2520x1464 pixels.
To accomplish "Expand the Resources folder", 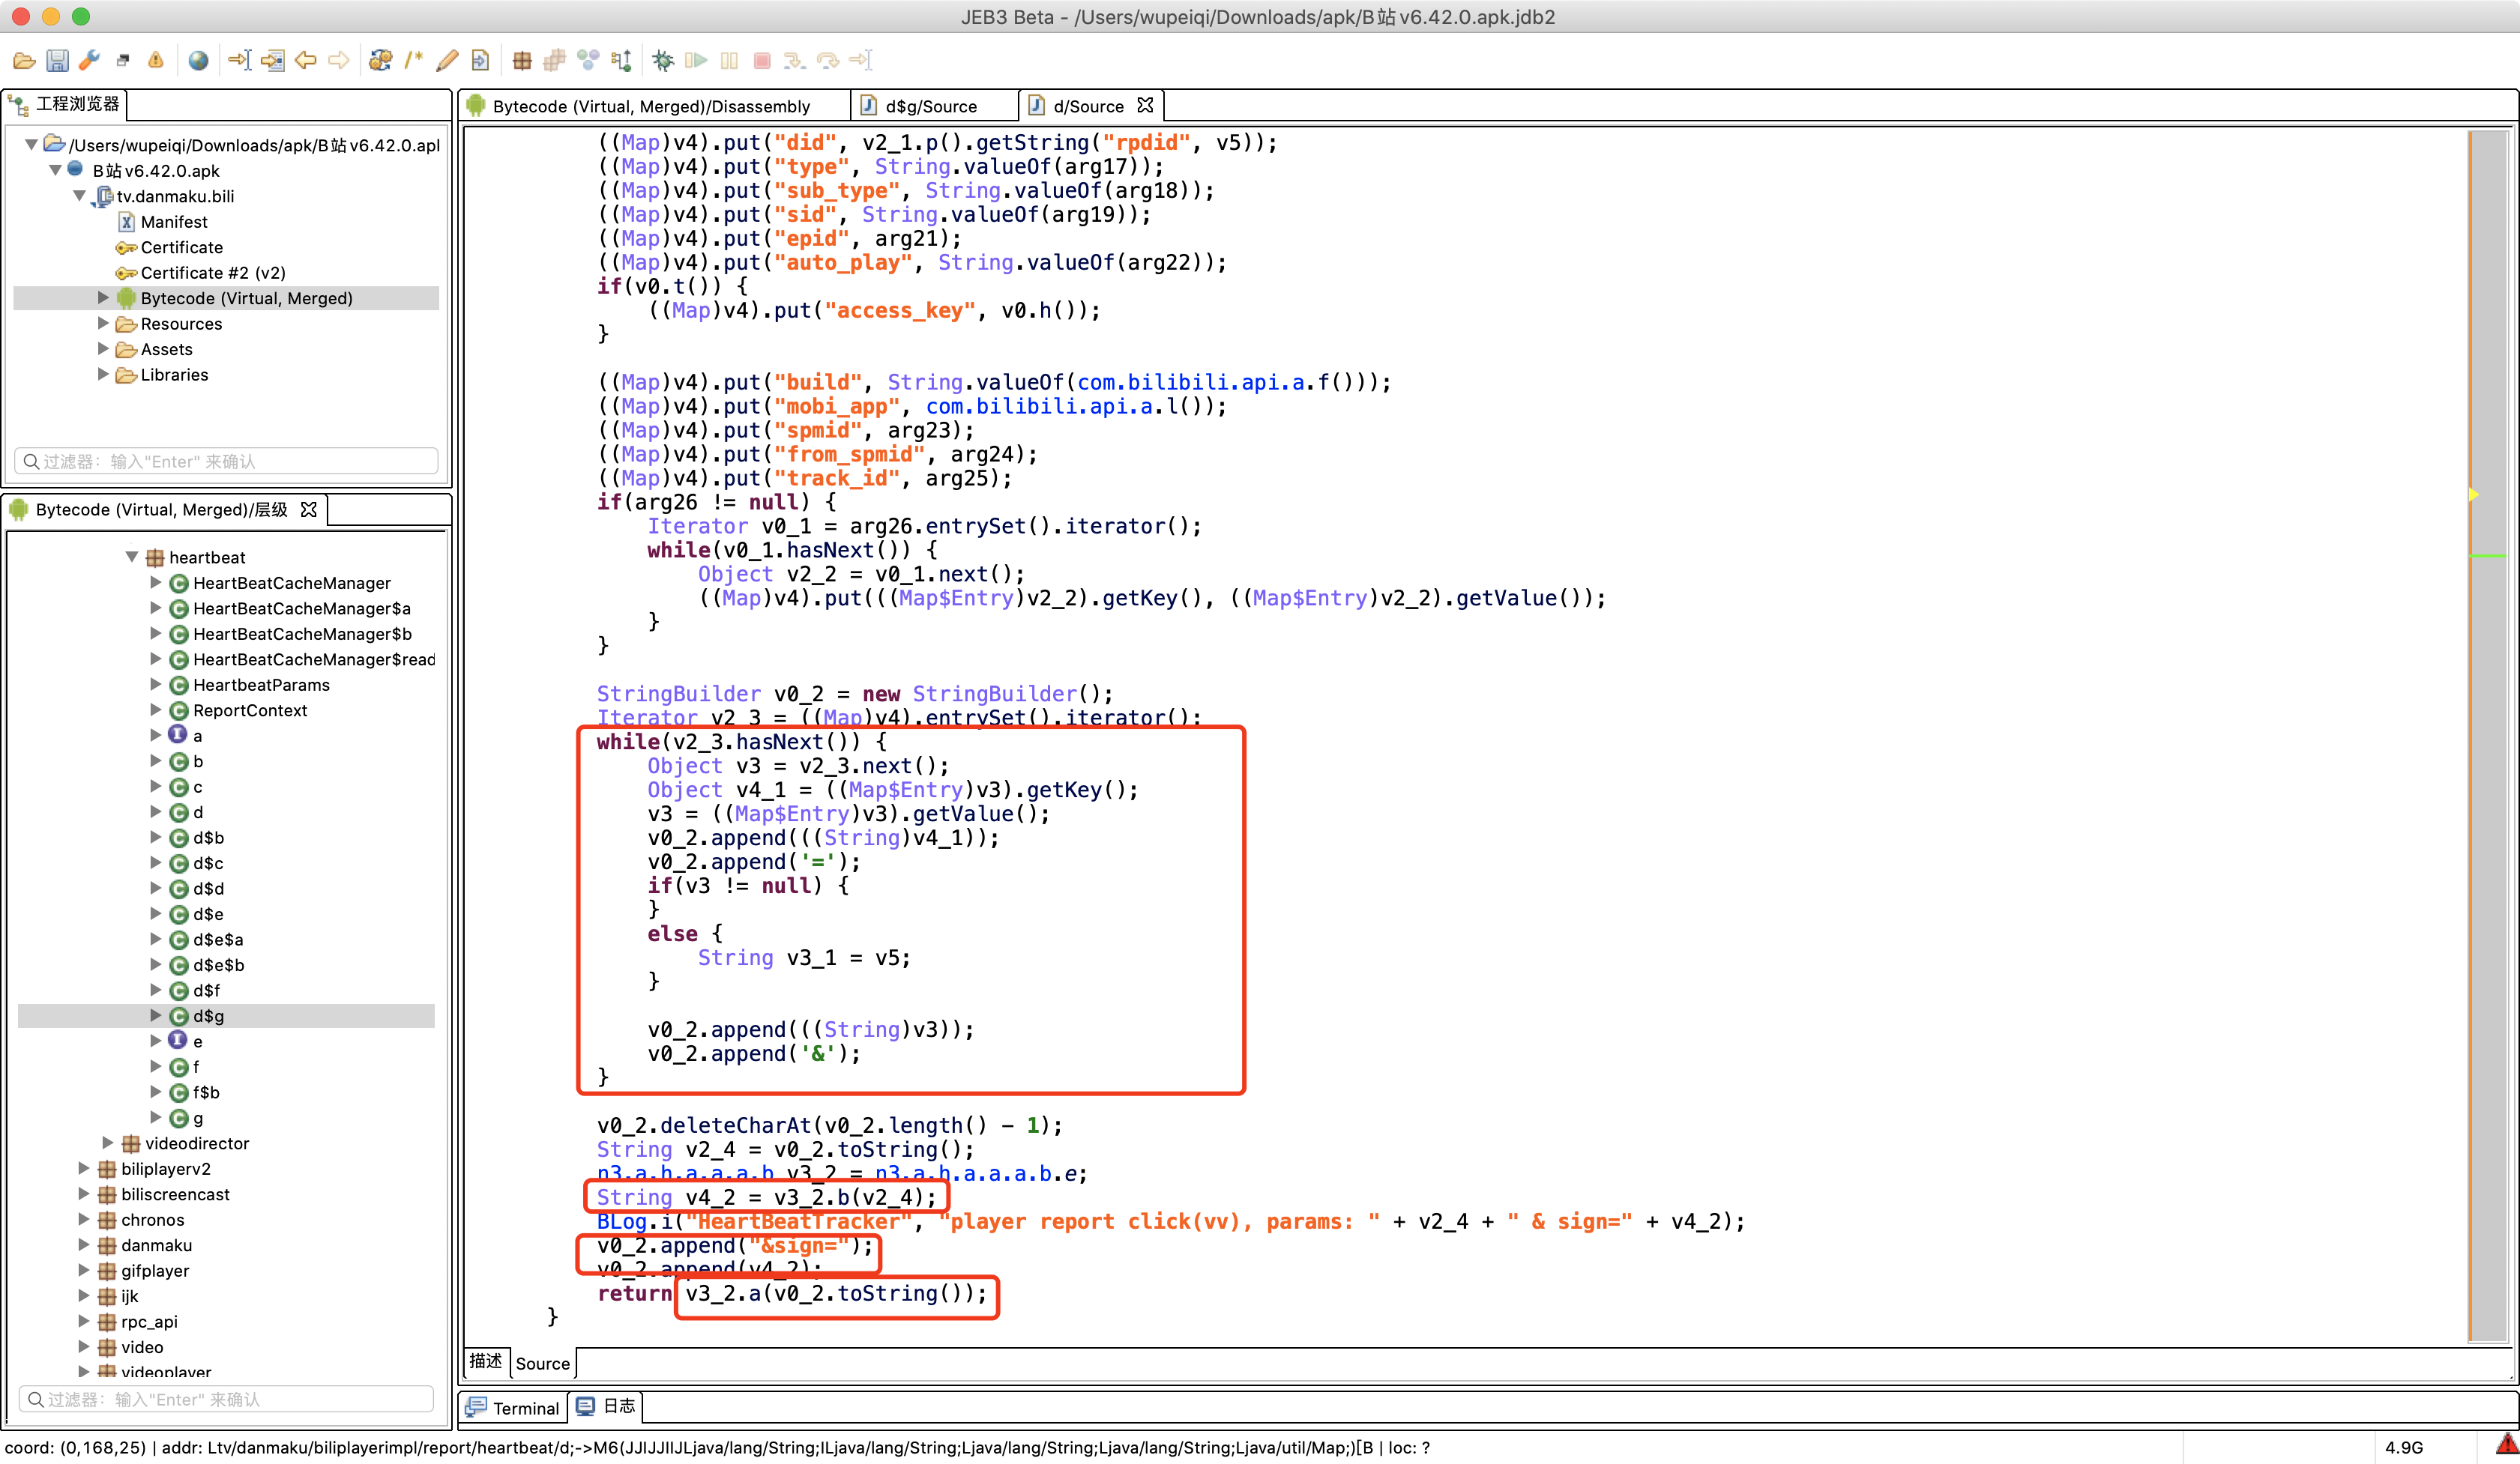I will 103,323.
